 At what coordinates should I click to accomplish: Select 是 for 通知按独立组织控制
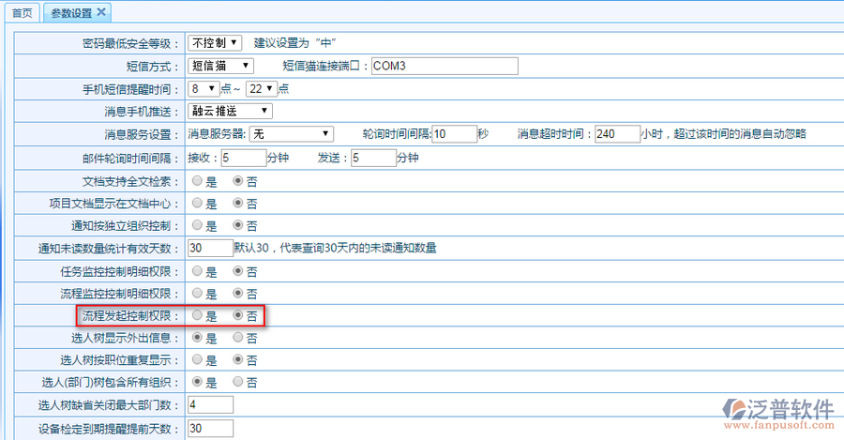point(198,226)
